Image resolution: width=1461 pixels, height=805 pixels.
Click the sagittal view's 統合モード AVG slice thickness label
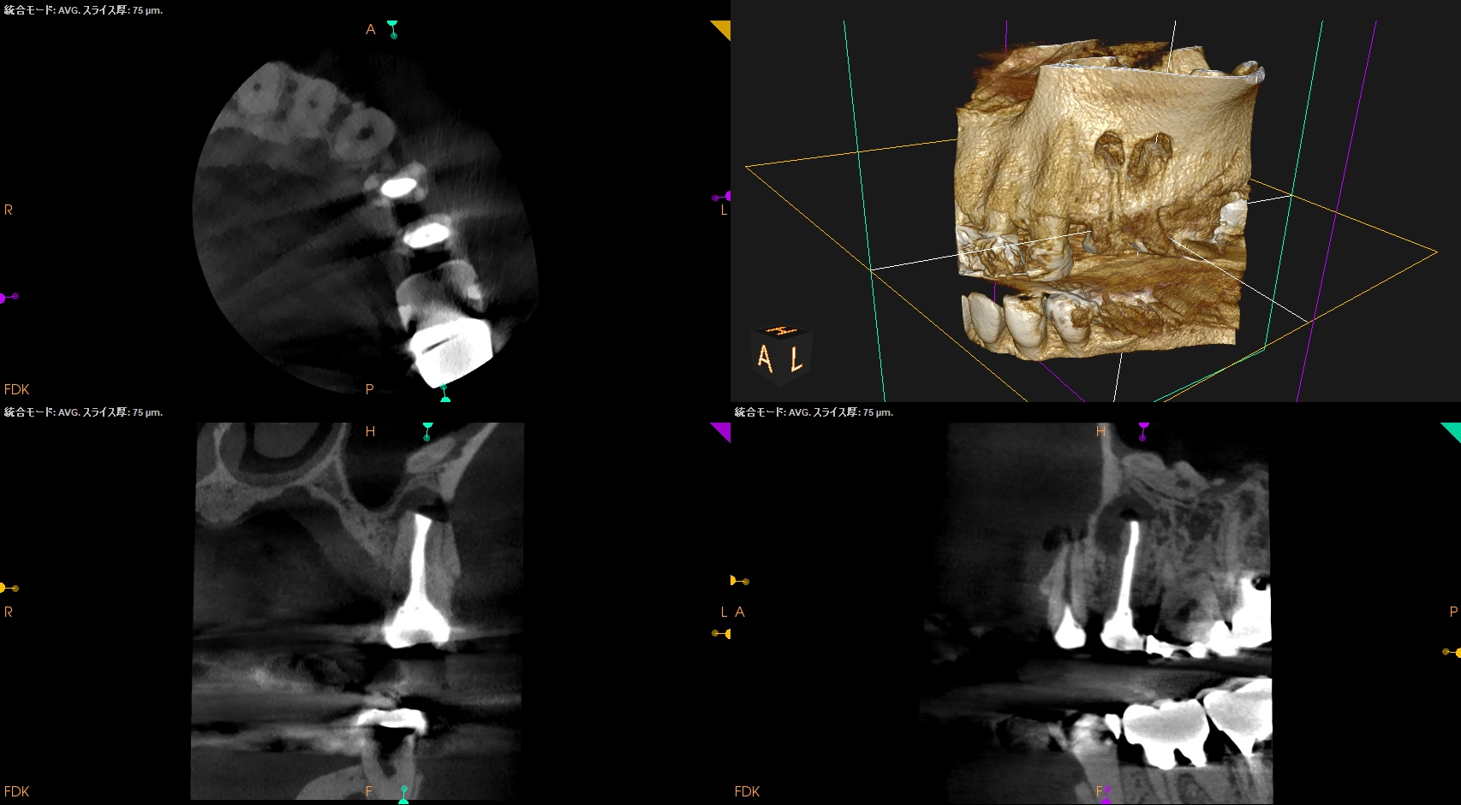[x=814, y=412]
